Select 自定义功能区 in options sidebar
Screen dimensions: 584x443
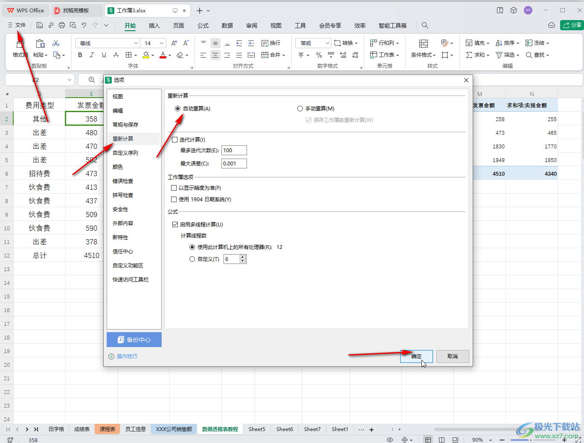(x=128, y=265)
